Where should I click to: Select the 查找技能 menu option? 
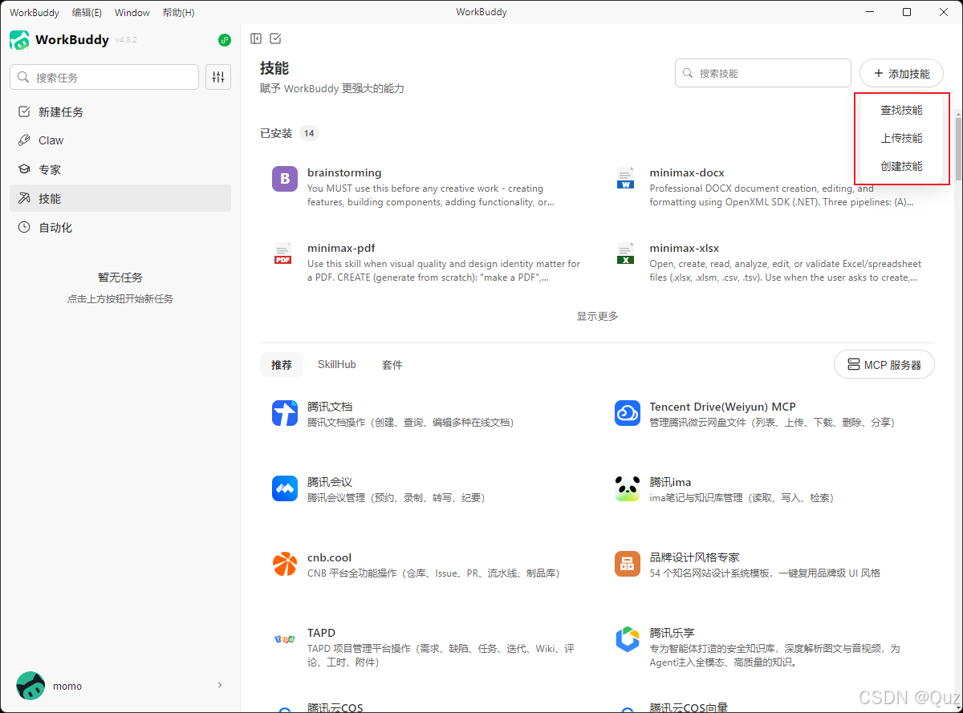tap(901, 110)
